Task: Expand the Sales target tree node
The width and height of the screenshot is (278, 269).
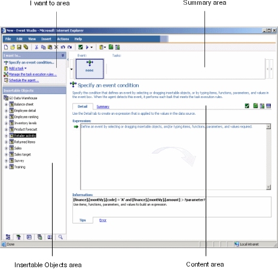Action: click(6, 154)
